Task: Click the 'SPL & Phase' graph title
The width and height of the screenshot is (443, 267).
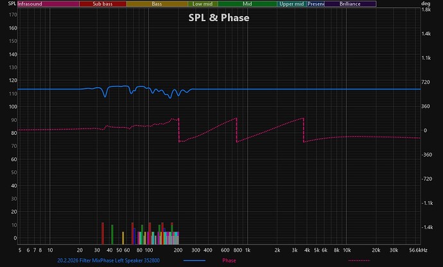Action: coord(219,18)
